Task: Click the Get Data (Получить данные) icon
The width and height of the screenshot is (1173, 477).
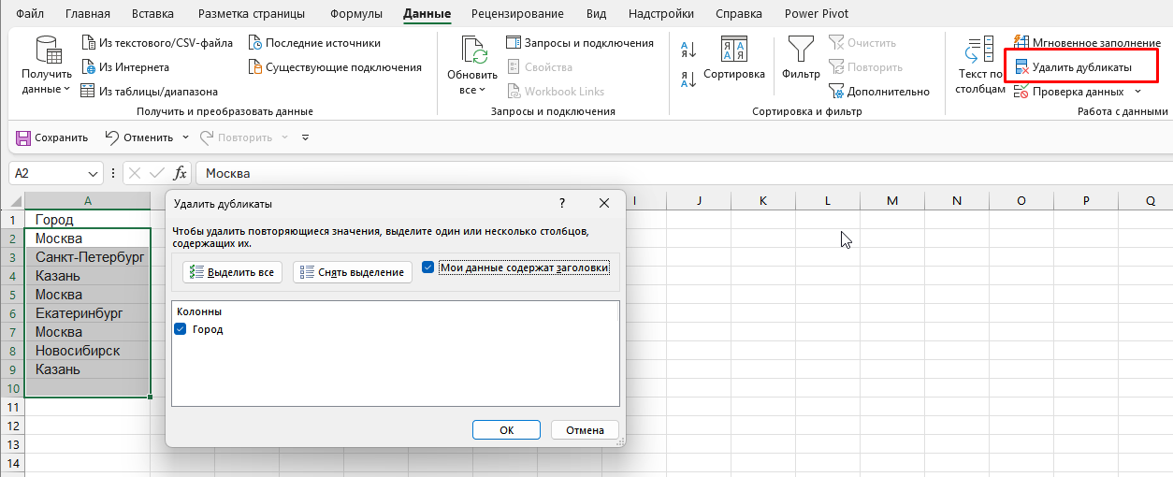Action: click(x=47, y=51)
